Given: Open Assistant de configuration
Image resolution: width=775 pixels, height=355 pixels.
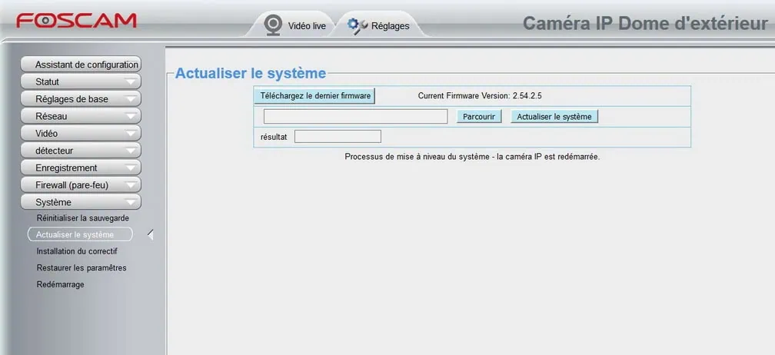Looking at the screenshot, I should 81,65.
